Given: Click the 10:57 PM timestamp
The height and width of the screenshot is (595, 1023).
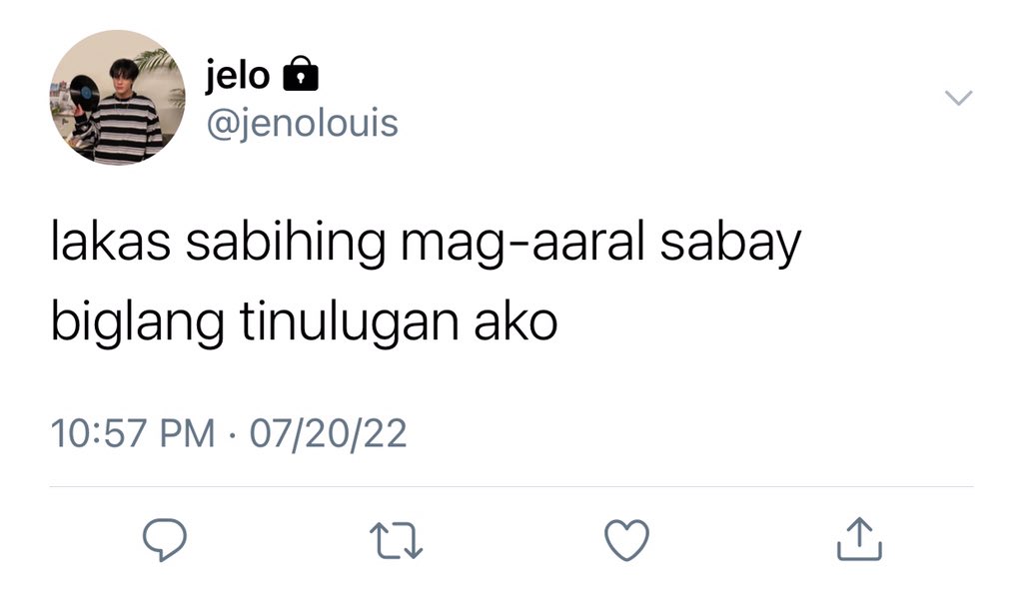Looking at the screenshot, I should pyautogui.click(x=133, y=433).
